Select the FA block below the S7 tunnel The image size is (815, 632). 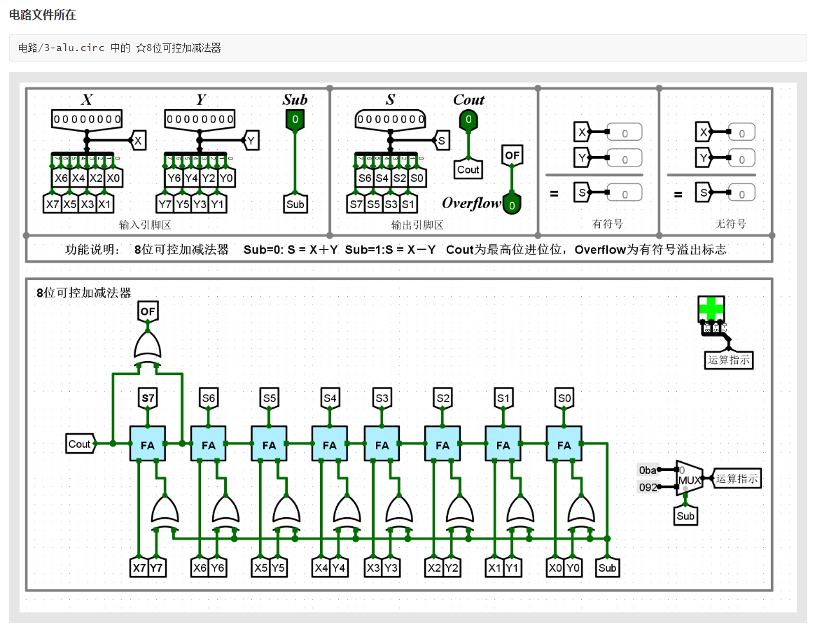(x=148, y=444)
